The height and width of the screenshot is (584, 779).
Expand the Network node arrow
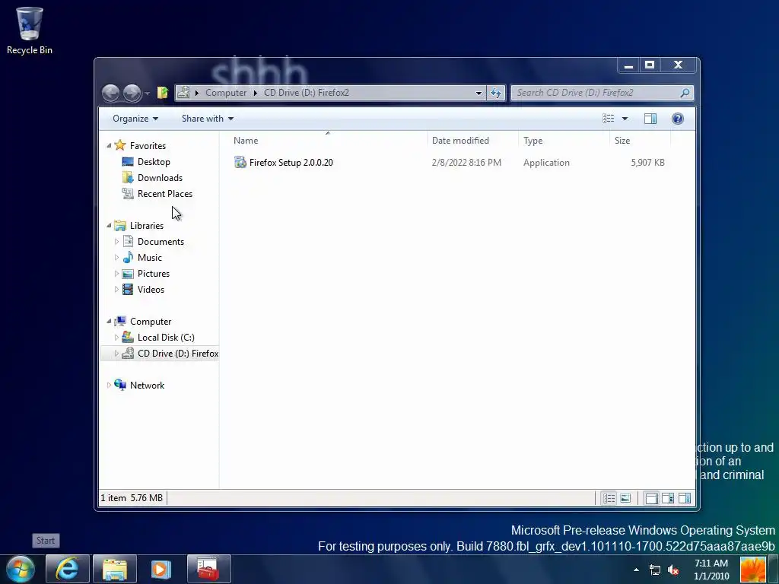click(x=109, y=385)
